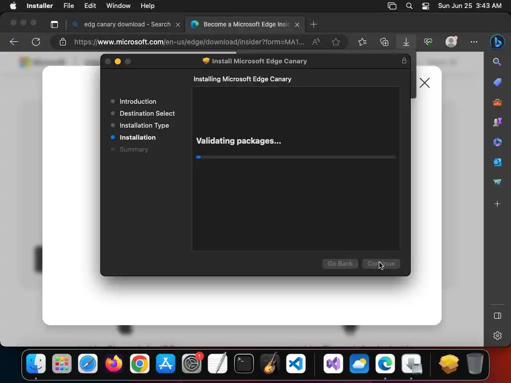
Task: Select the Introduction step
Action: tap(138, 101)
